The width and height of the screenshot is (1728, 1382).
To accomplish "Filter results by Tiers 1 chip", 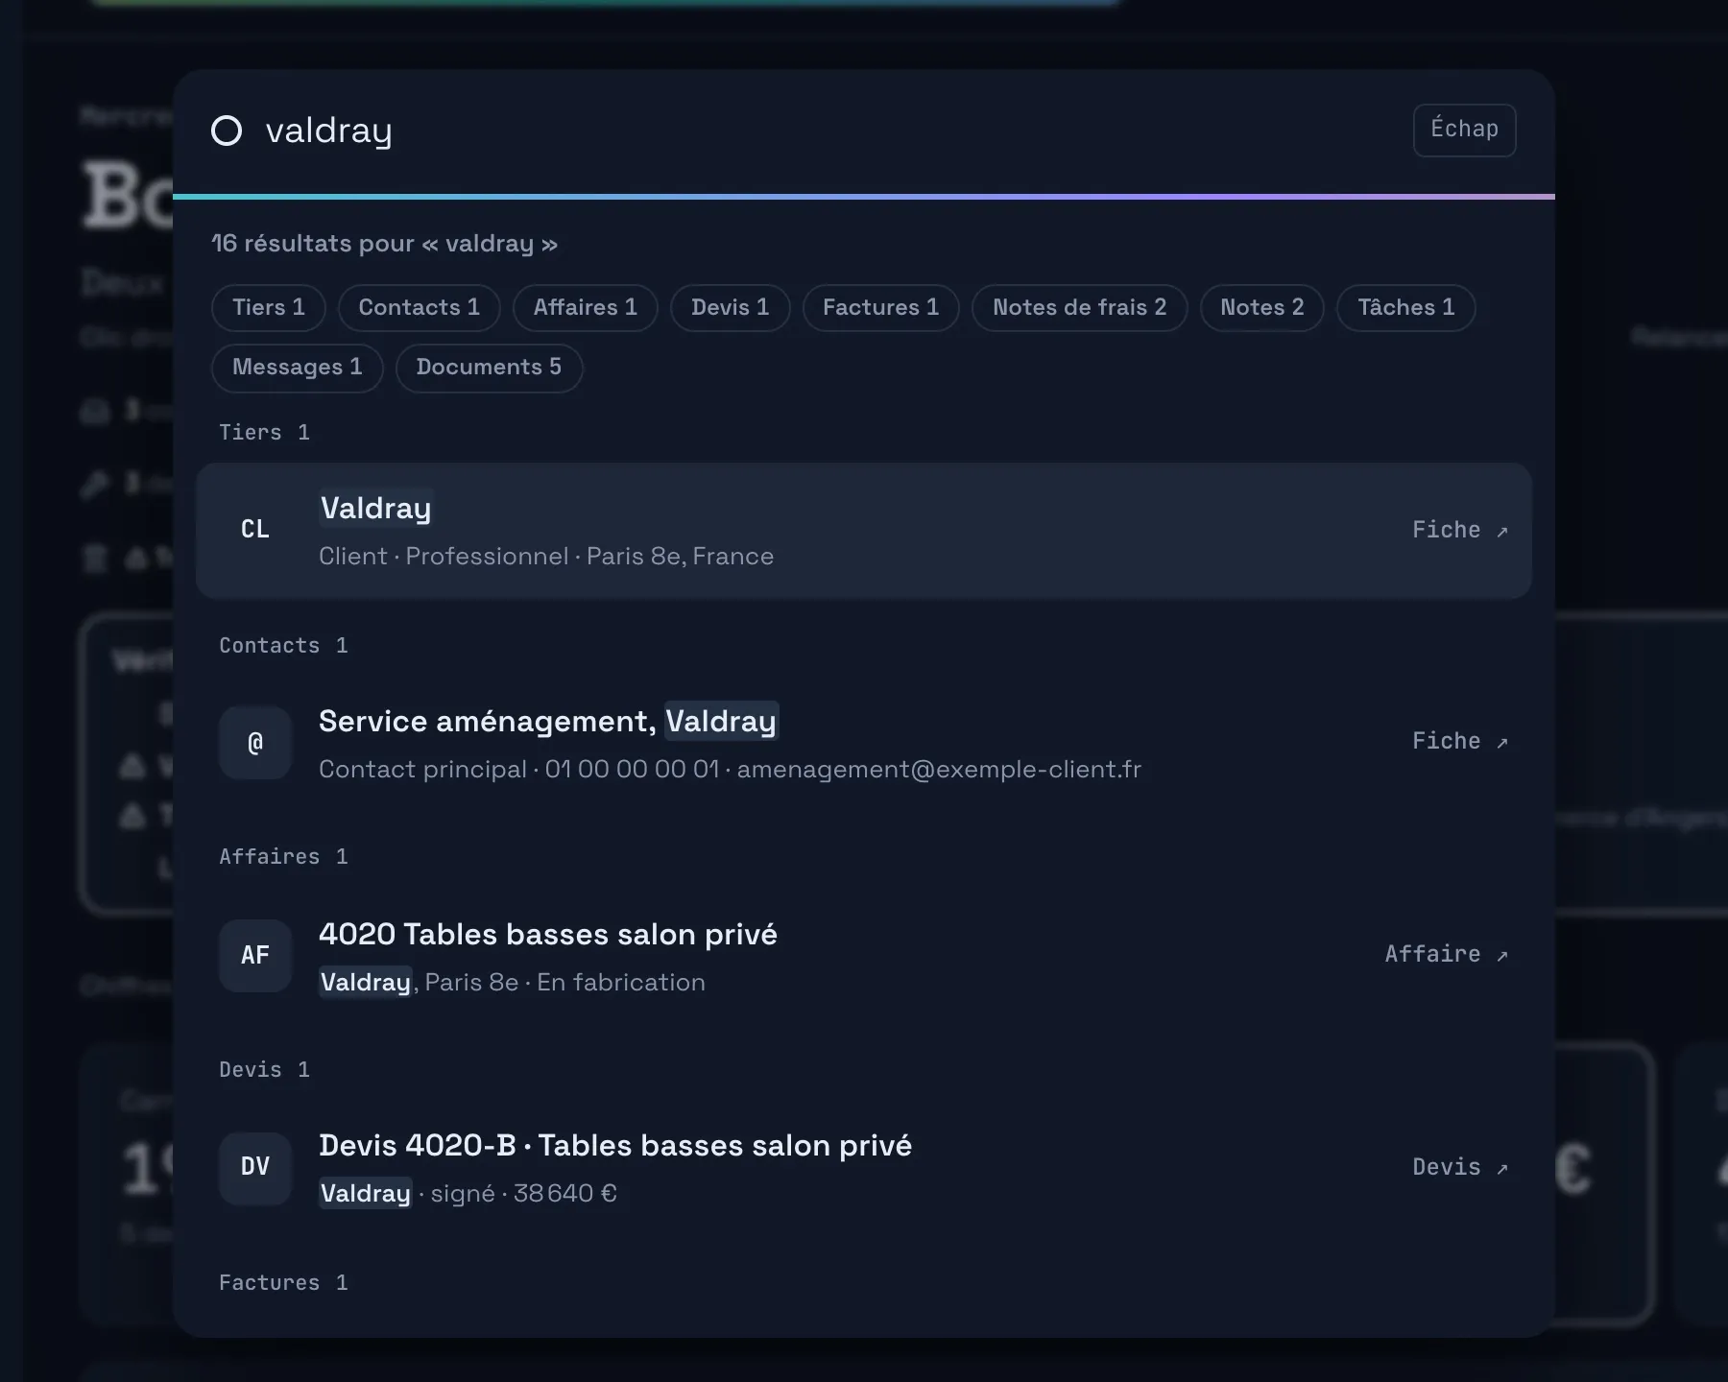I will pos(269,308).
